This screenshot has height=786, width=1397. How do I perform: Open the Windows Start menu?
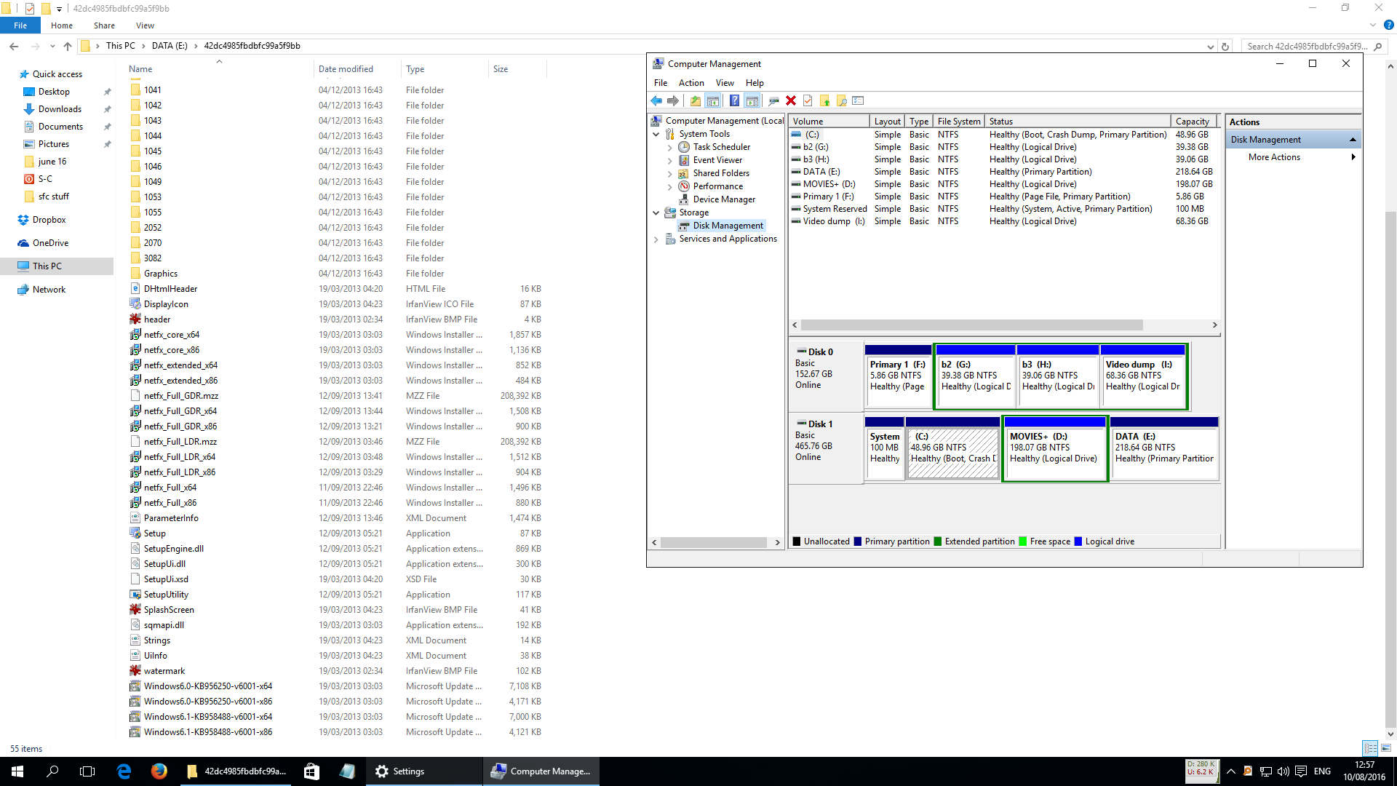point(17,771)
